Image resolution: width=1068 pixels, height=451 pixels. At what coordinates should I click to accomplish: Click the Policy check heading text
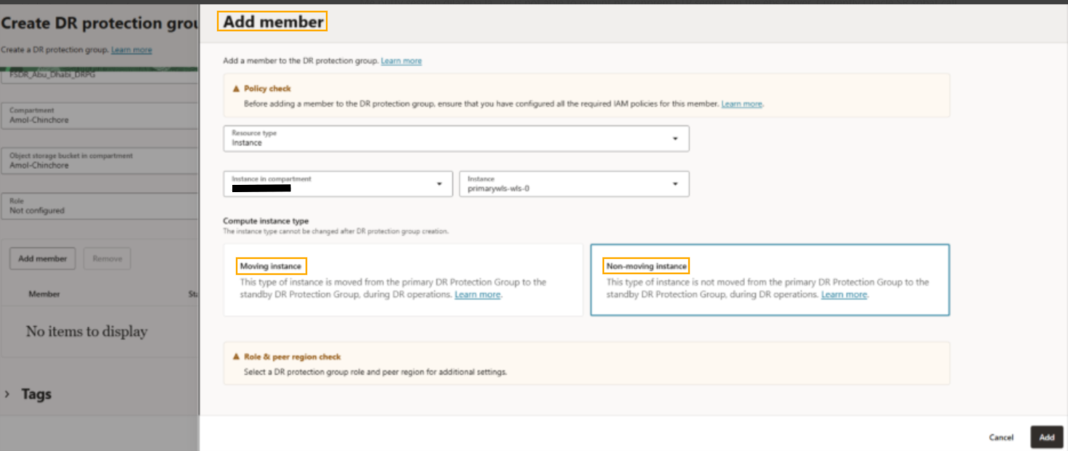267,88
